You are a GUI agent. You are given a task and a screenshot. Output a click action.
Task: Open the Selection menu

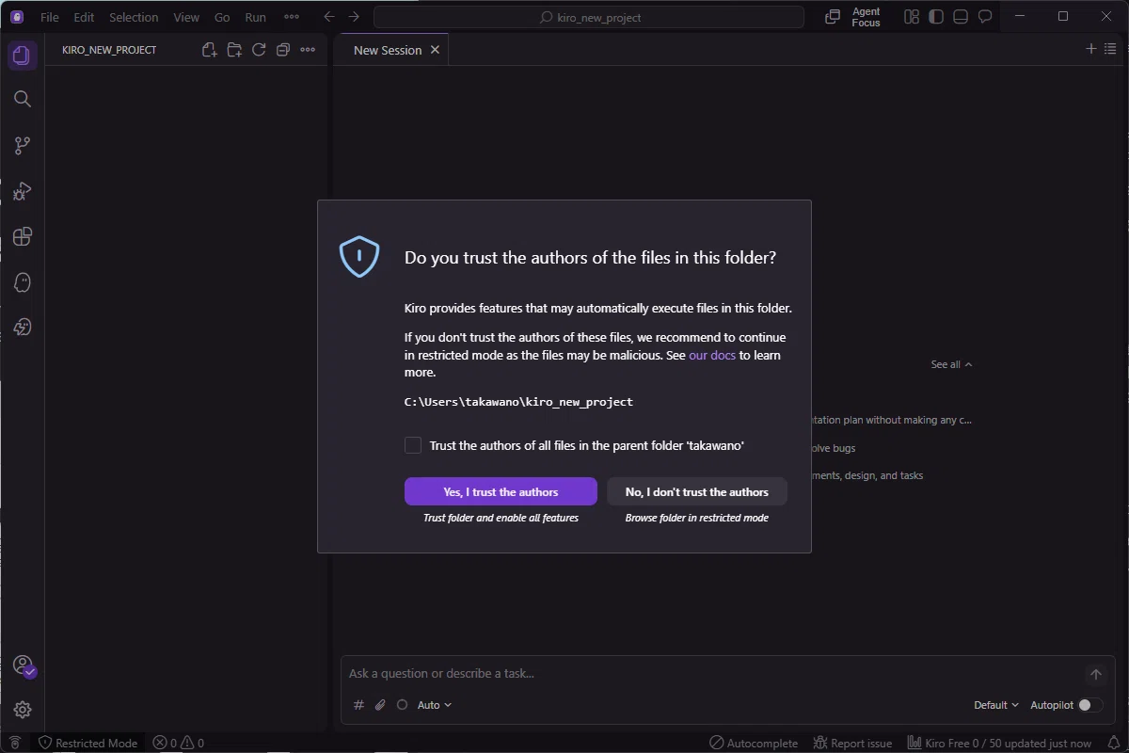(x=134, y=17)
